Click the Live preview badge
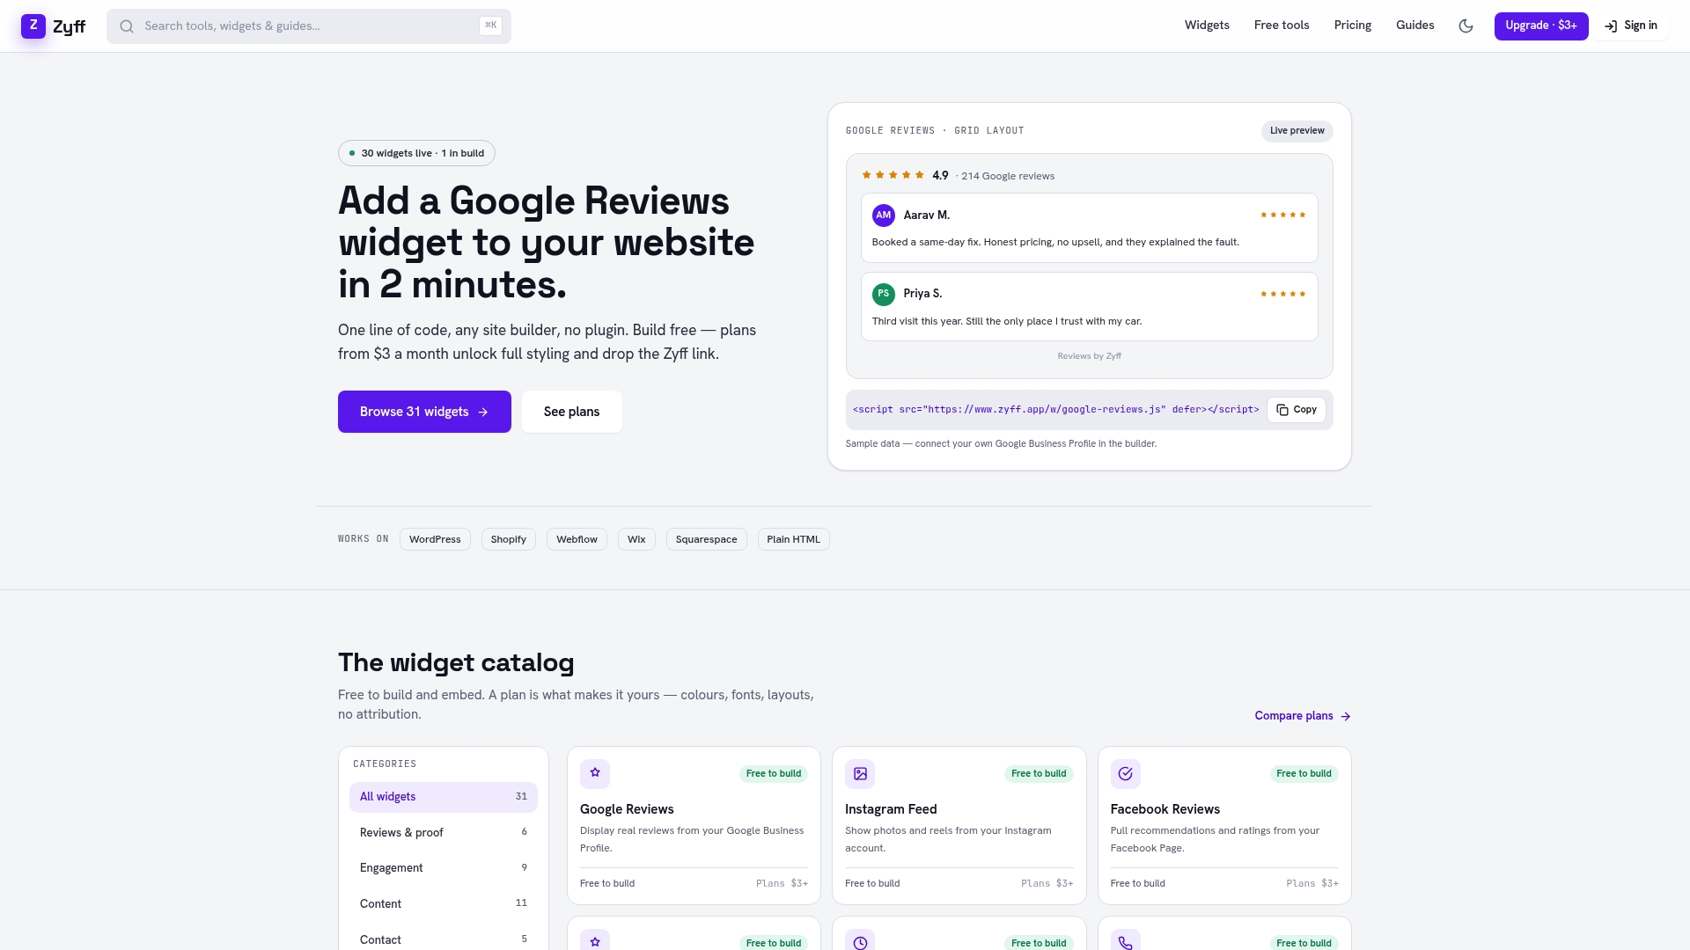 [1297, 131]
